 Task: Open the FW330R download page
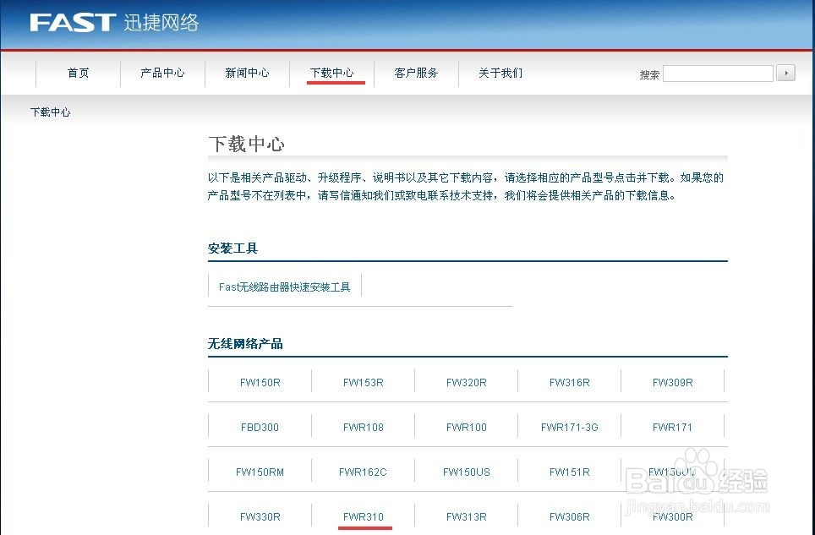[x=260, y=516]
